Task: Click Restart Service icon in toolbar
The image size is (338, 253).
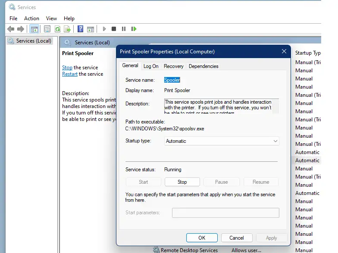Action: point(134,29)
